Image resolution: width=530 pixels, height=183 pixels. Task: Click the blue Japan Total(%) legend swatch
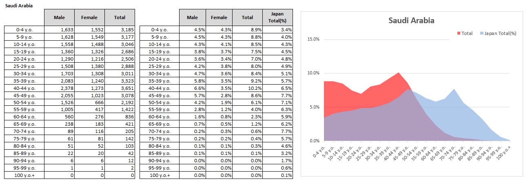click(x=481, y=33)
